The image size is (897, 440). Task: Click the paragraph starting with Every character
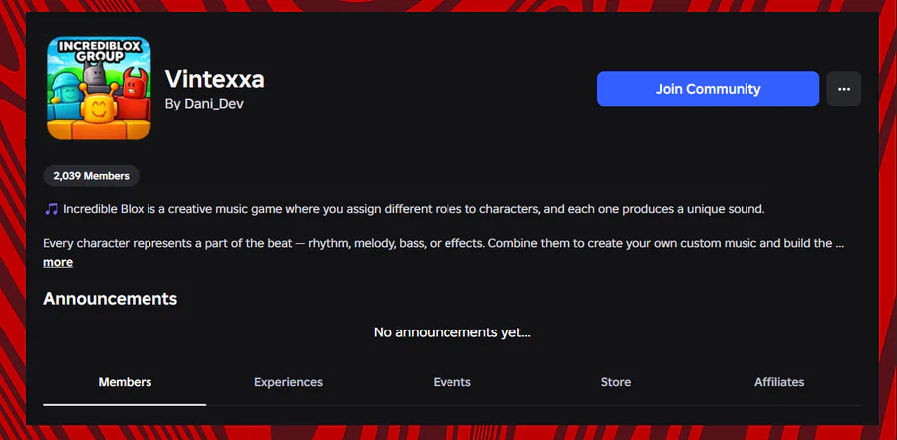[x=439, y=243]
